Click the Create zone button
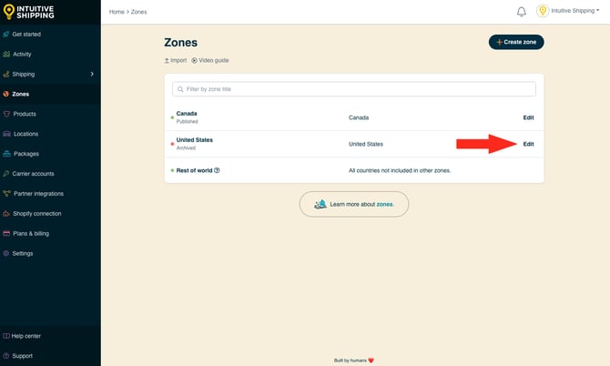The height and width of the screenshot is (366, 610). (516, 42)
